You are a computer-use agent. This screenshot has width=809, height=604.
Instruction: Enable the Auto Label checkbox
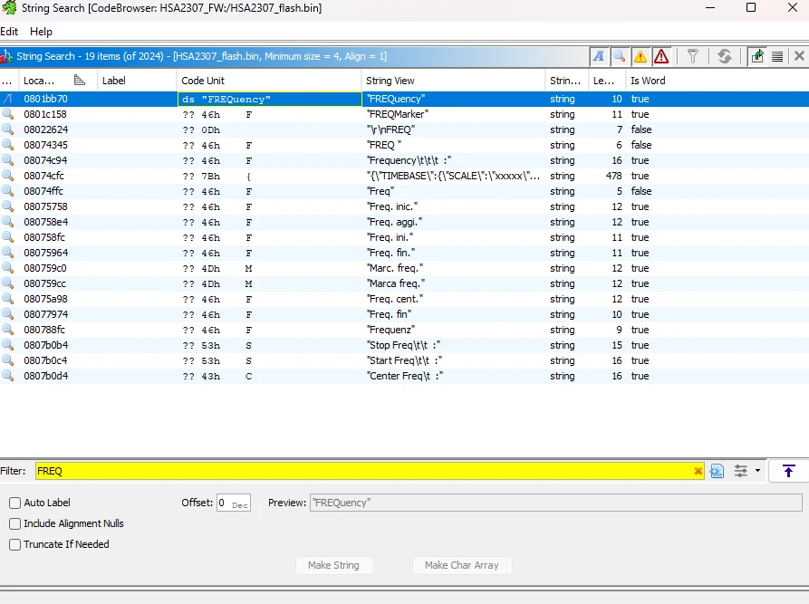tap(15, 503)
